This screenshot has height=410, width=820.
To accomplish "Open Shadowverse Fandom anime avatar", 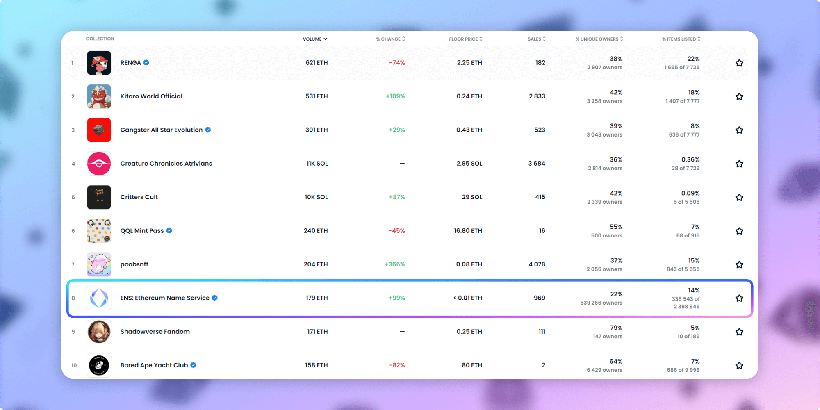I will click(99, 332).
